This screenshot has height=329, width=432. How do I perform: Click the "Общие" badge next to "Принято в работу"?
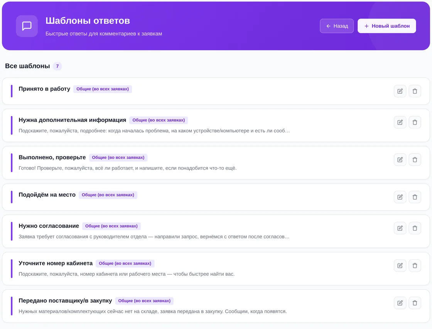pyautogui.click(x=103, y=89)
